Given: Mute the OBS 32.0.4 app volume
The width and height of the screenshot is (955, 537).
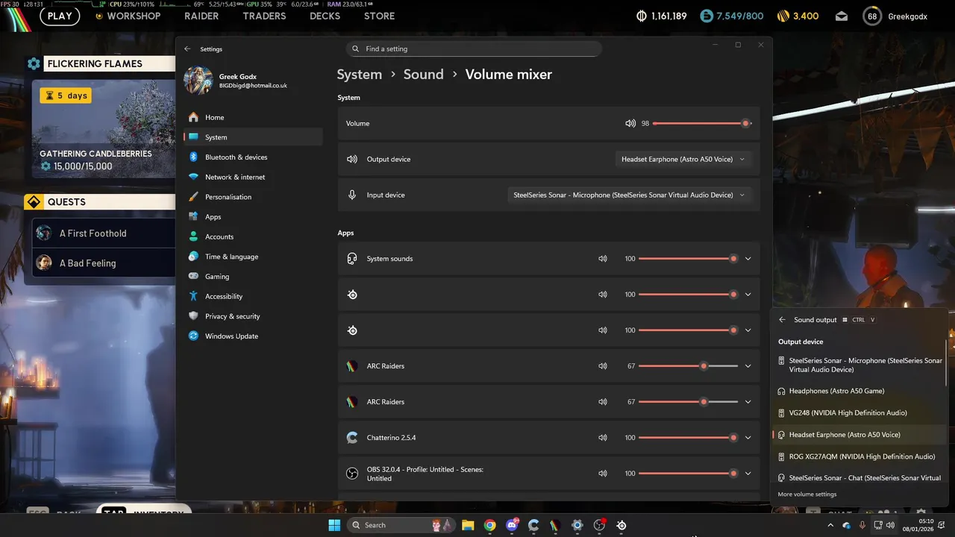Looking at the screenshot, I should click(603, 474).
